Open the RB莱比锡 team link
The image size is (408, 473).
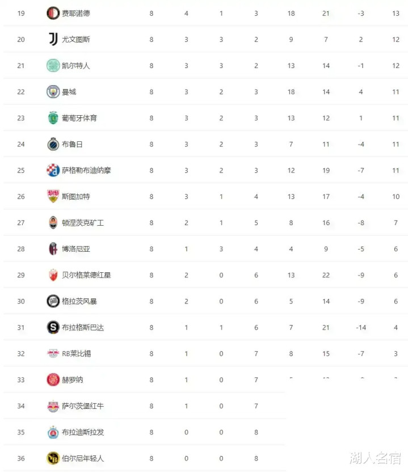point(76,353)
